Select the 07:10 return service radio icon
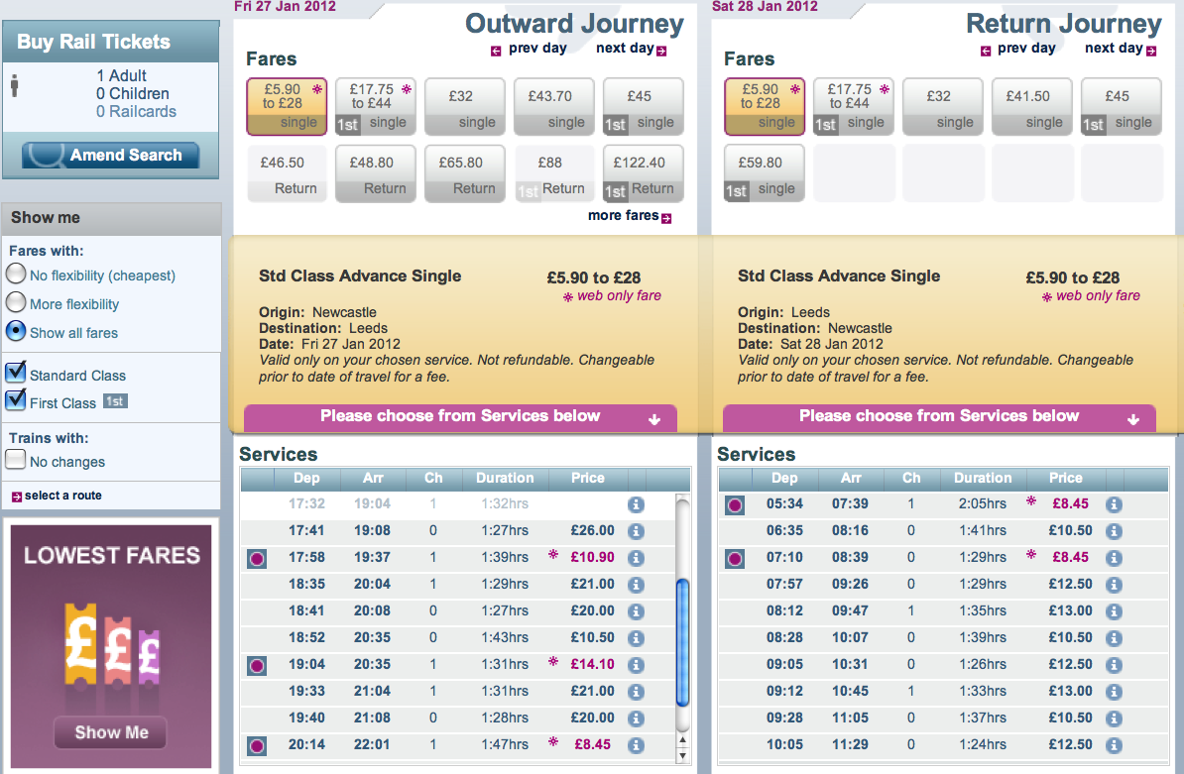 pyautogui.click(x=735, y=559)
